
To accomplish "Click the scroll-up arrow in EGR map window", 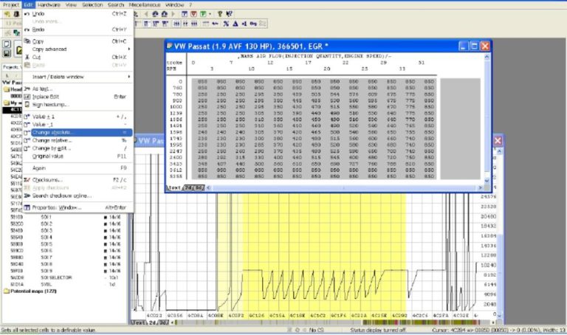I will click(x=487, y=57).
